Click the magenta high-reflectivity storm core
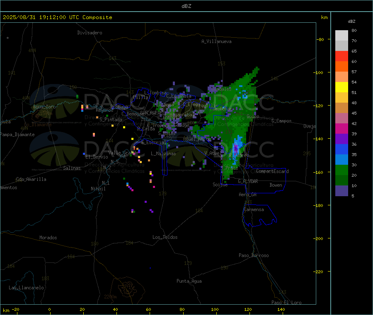 click(236, 149)
